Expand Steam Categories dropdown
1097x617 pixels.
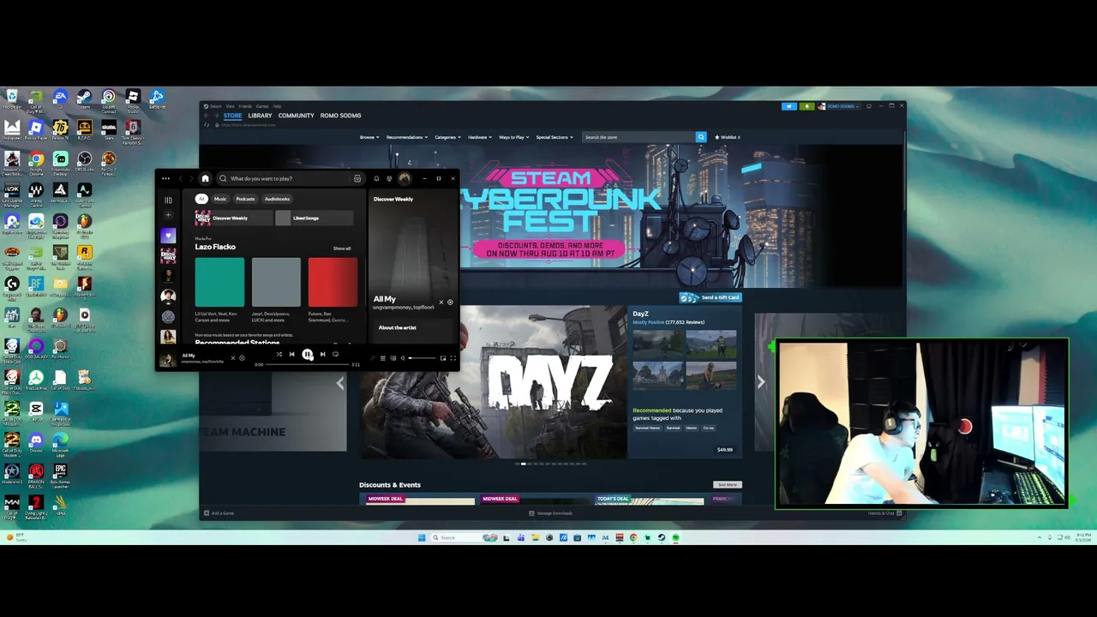[x=447, y=137]
